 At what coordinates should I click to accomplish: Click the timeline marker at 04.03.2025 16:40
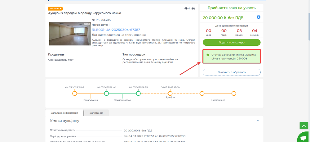click(106, 93)
